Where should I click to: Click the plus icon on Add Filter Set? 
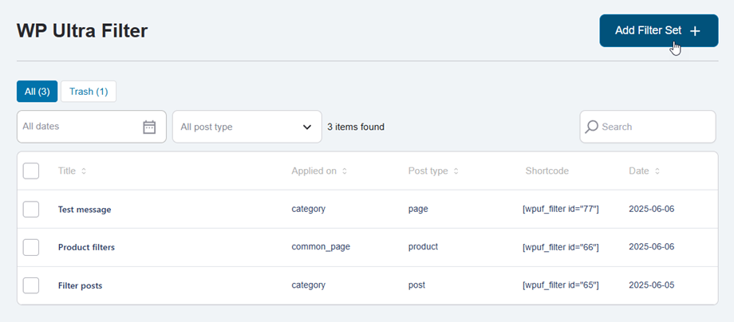coord(695,31)
